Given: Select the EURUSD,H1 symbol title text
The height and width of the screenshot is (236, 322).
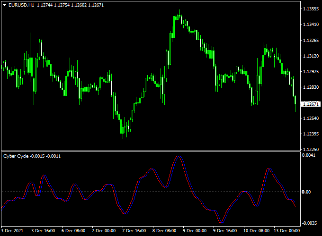Looking at the screenshot, I should pyautogui.click(x=21, y=5).
